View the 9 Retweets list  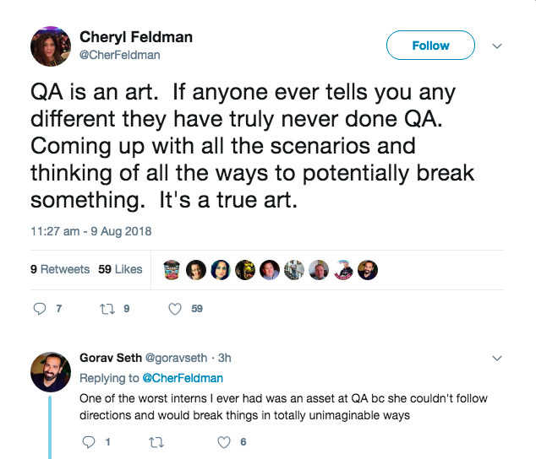(x=60, y=269)
